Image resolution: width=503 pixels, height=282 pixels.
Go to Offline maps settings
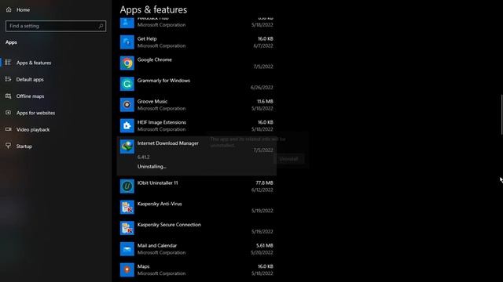(30, 96)
